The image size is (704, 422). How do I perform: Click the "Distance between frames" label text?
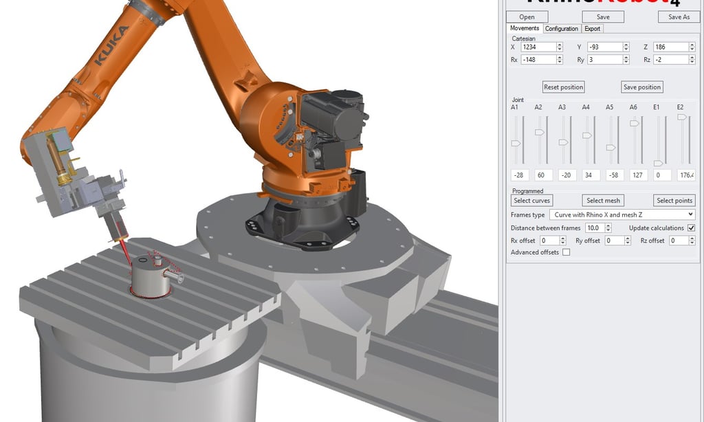click(545, 228)
